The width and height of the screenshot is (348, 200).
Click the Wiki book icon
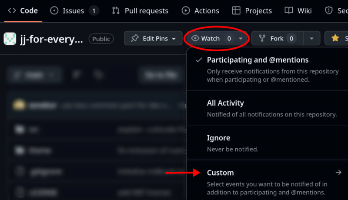289,10
